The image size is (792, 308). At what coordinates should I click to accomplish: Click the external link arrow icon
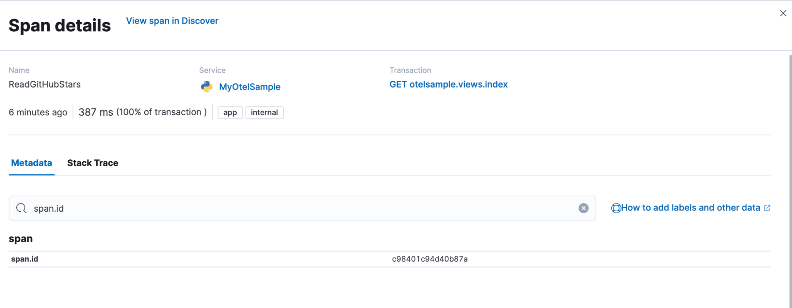point(767,208)
